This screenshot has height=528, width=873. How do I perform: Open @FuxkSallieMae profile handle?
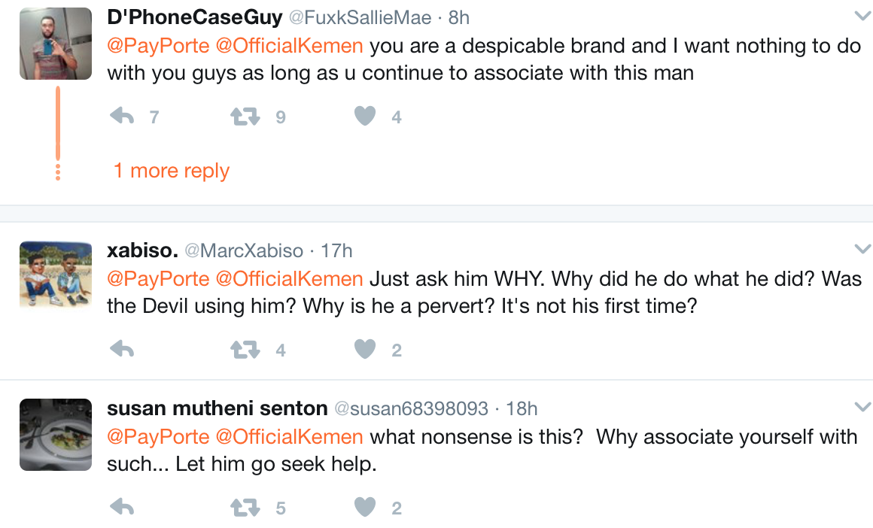tap(361, 17)
